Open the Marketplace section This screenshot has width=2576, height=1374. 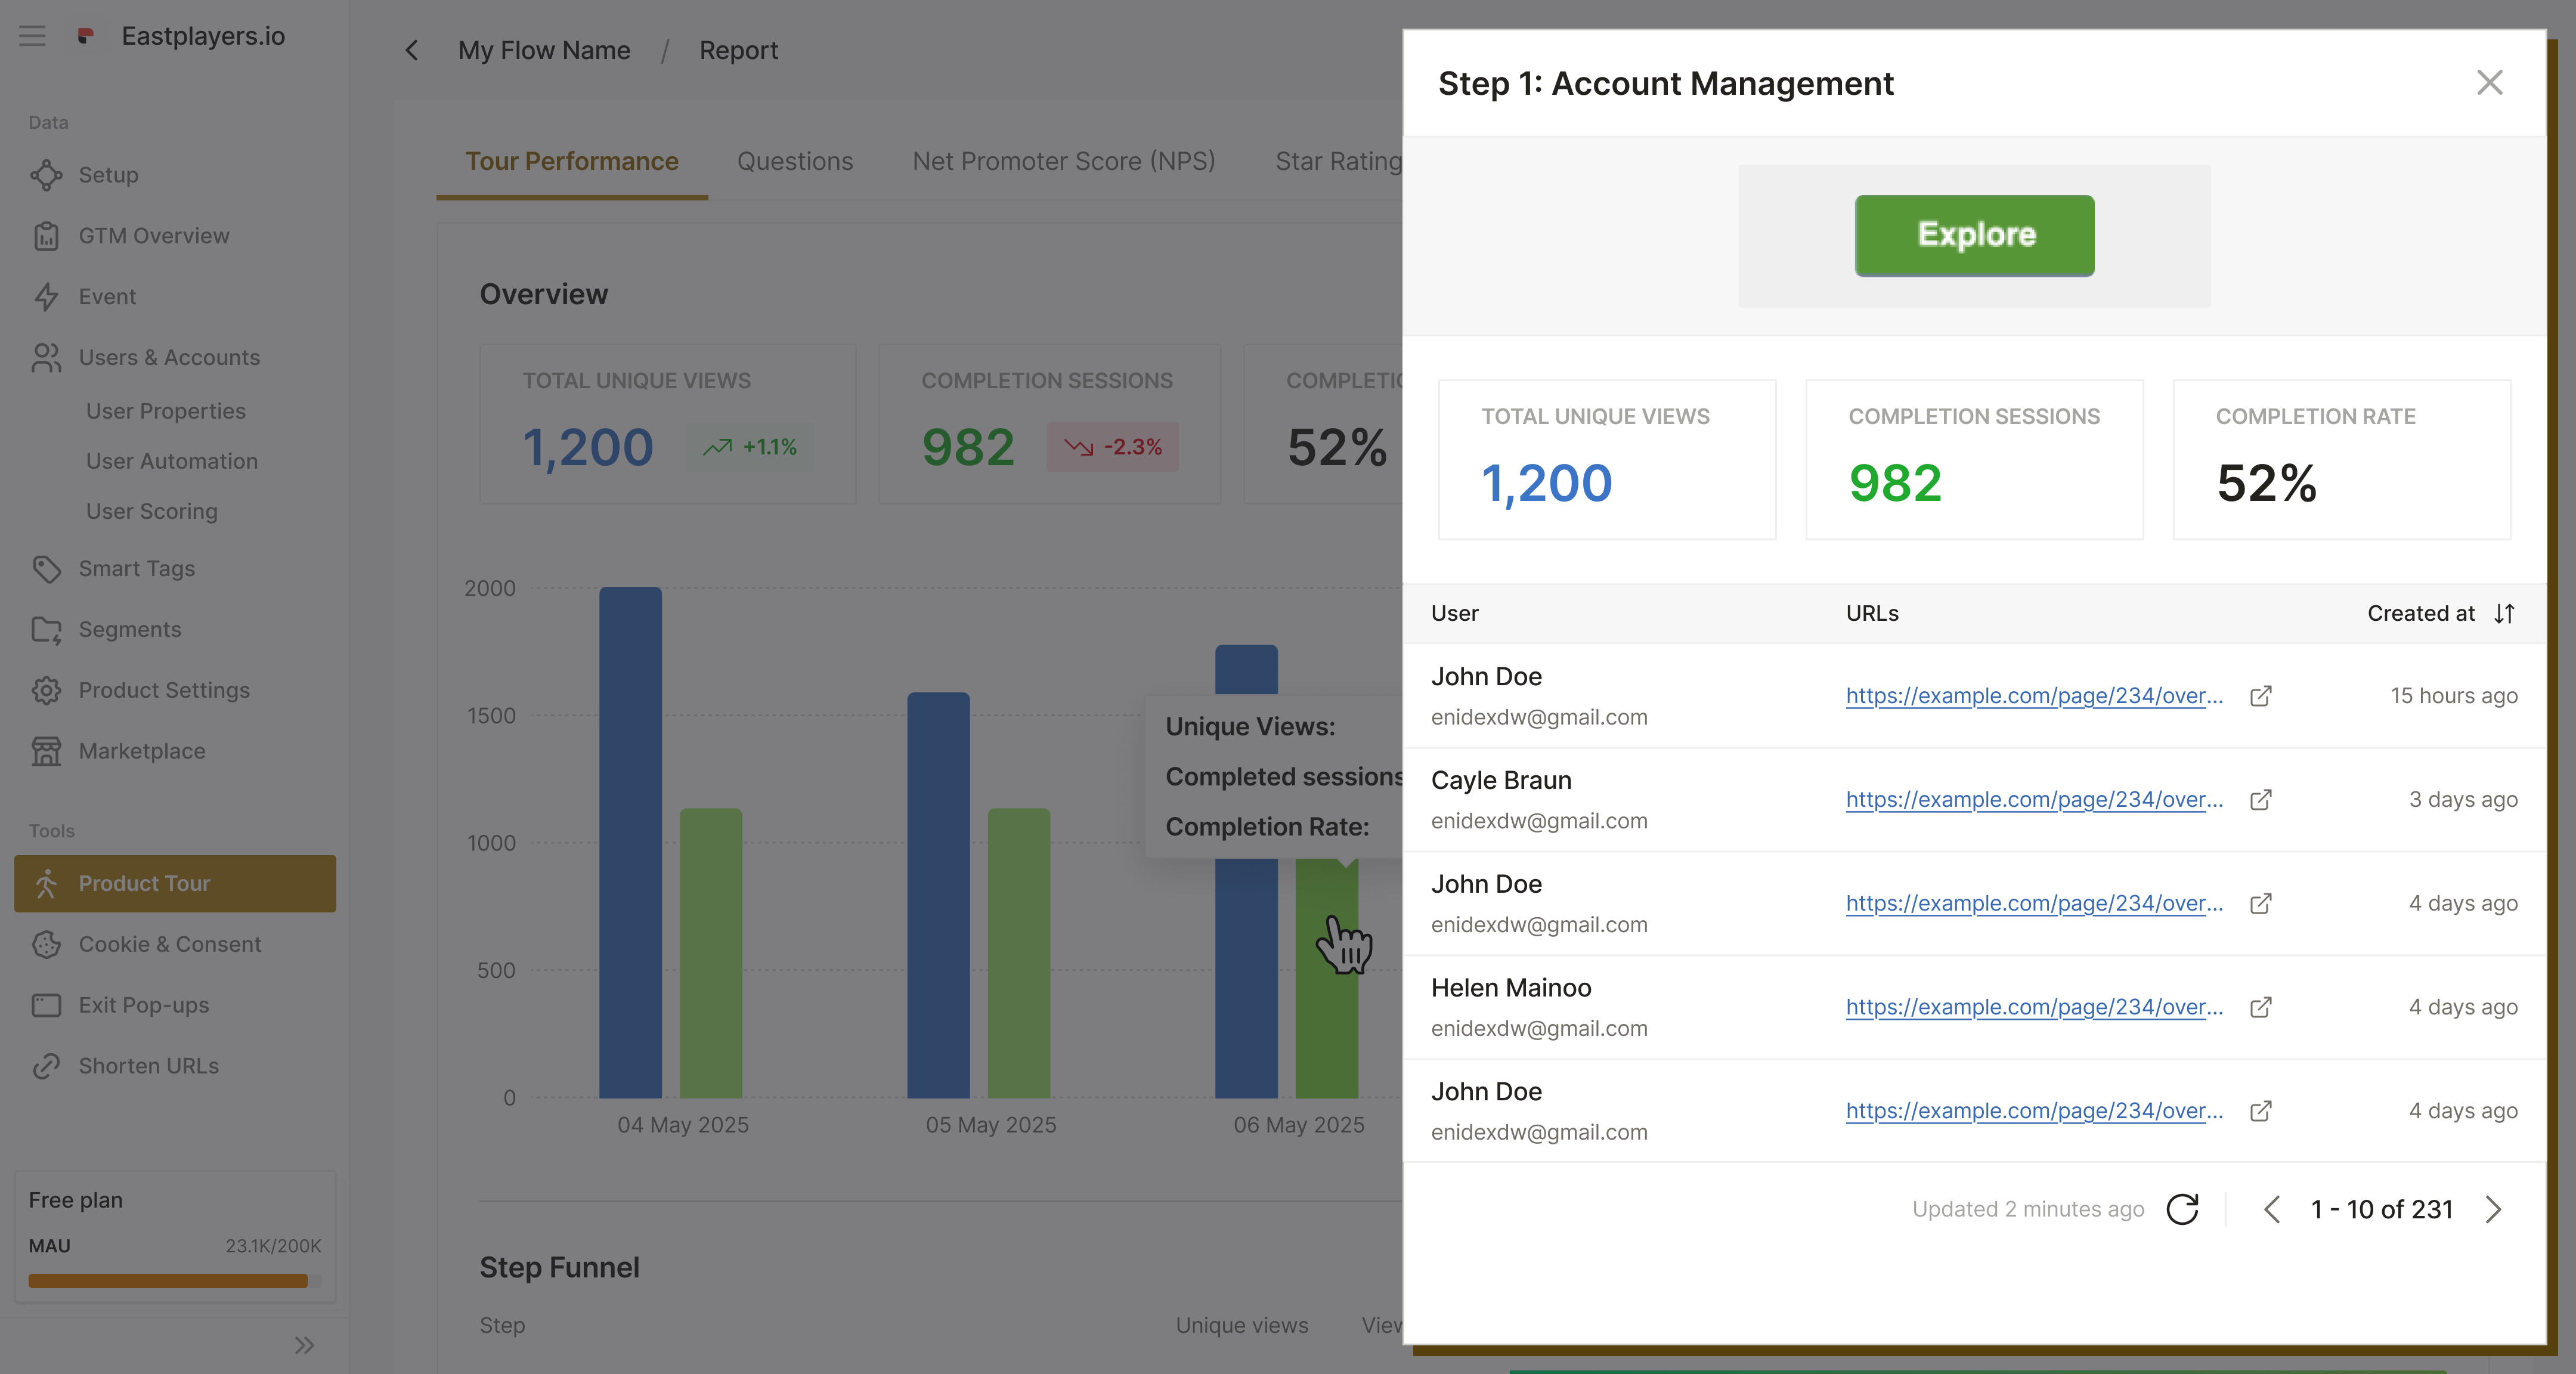point(142,751)
